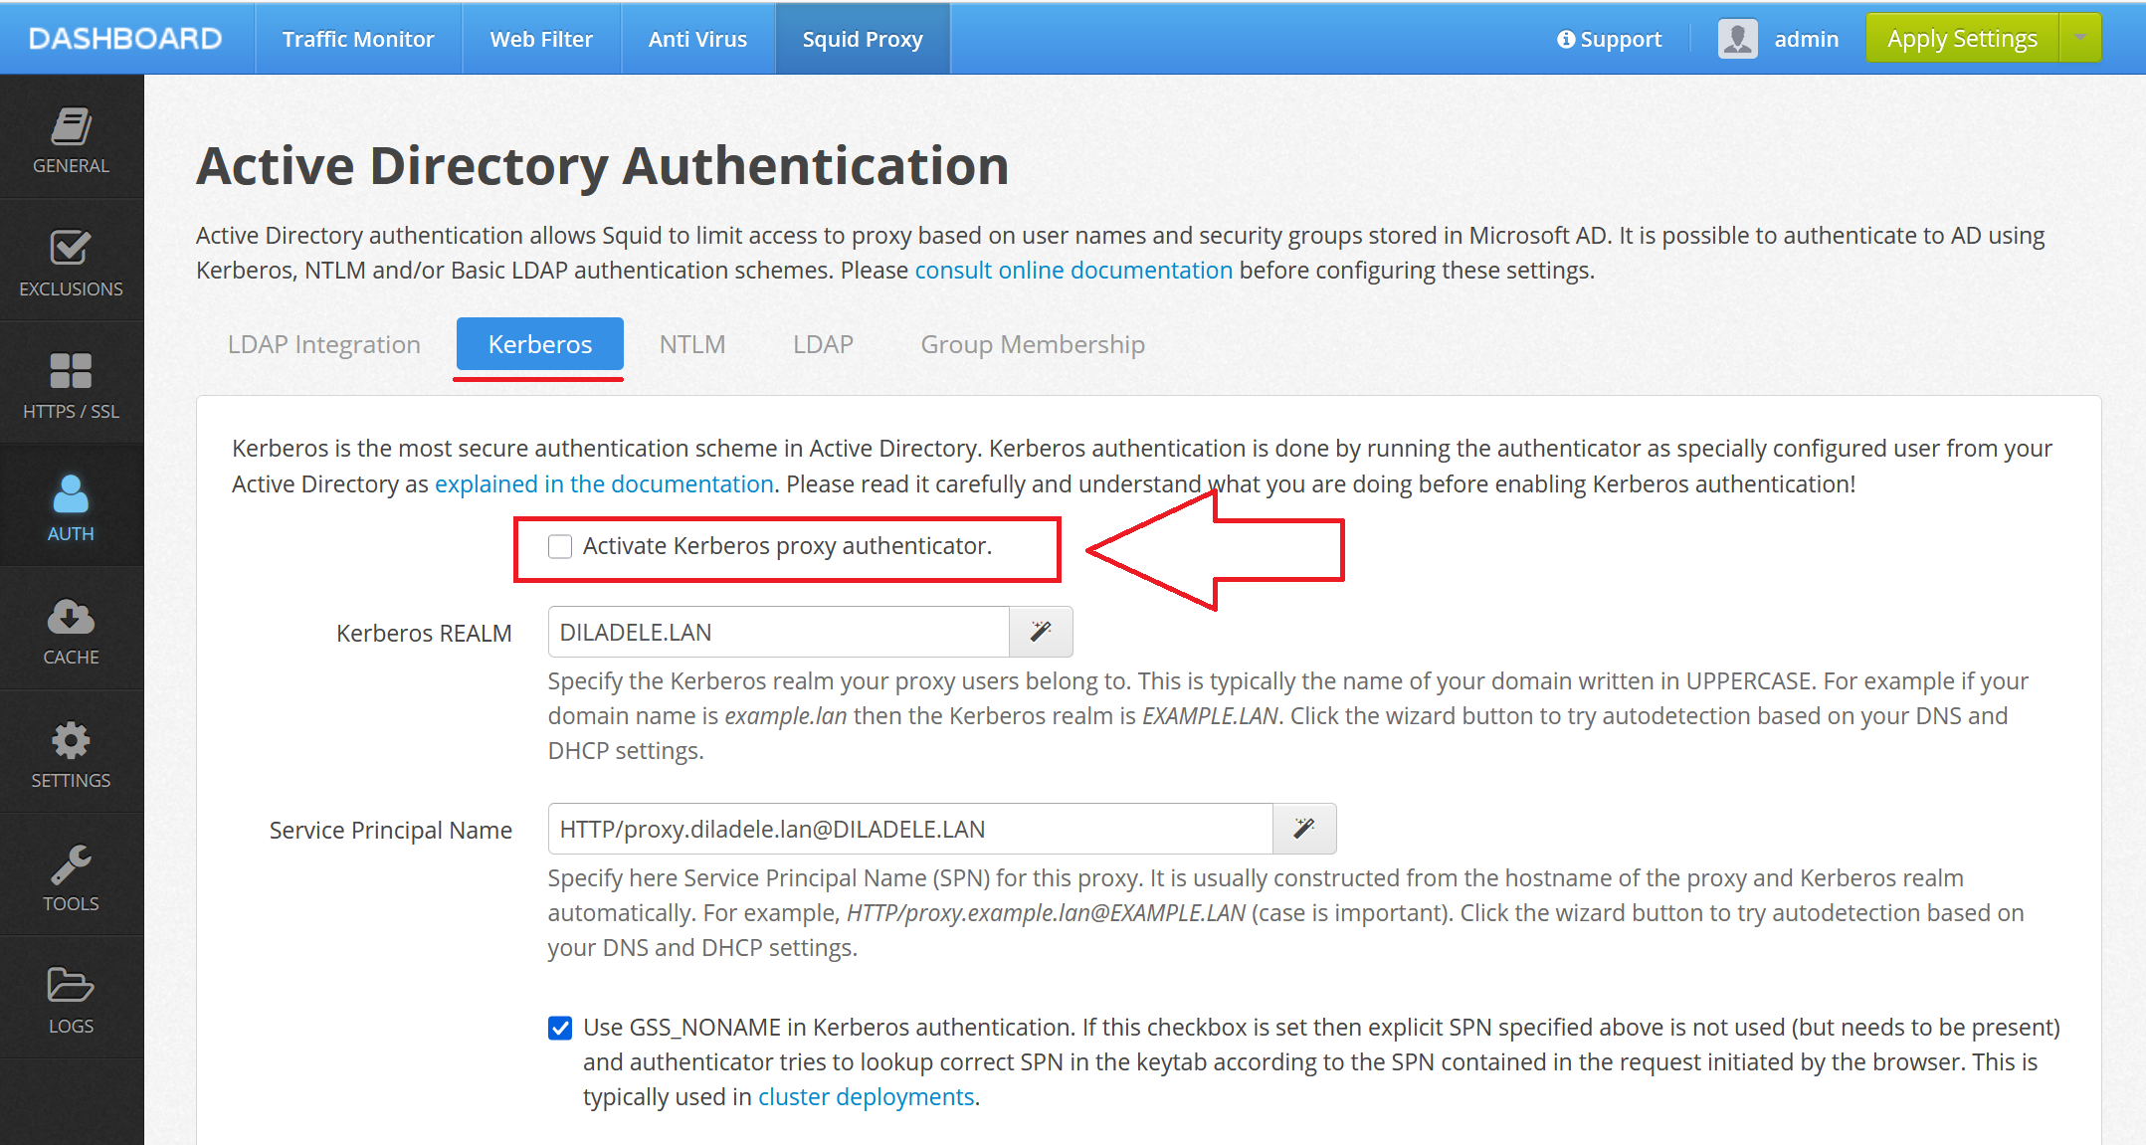2146x1145 pixels.
Task: Switch to the Group Membership tab
Action: pos(1033,344)
